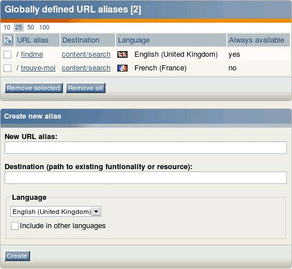Focus the New URL alias text field

click(146, 148)
